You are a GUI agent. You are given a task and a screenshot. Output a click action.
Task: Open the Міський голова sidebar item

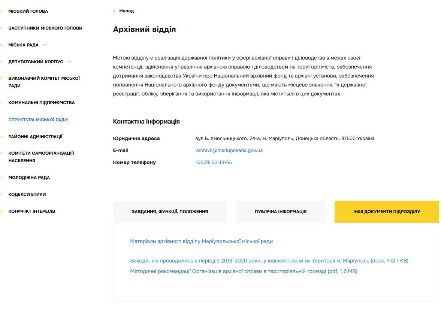(x=28, y=11)
